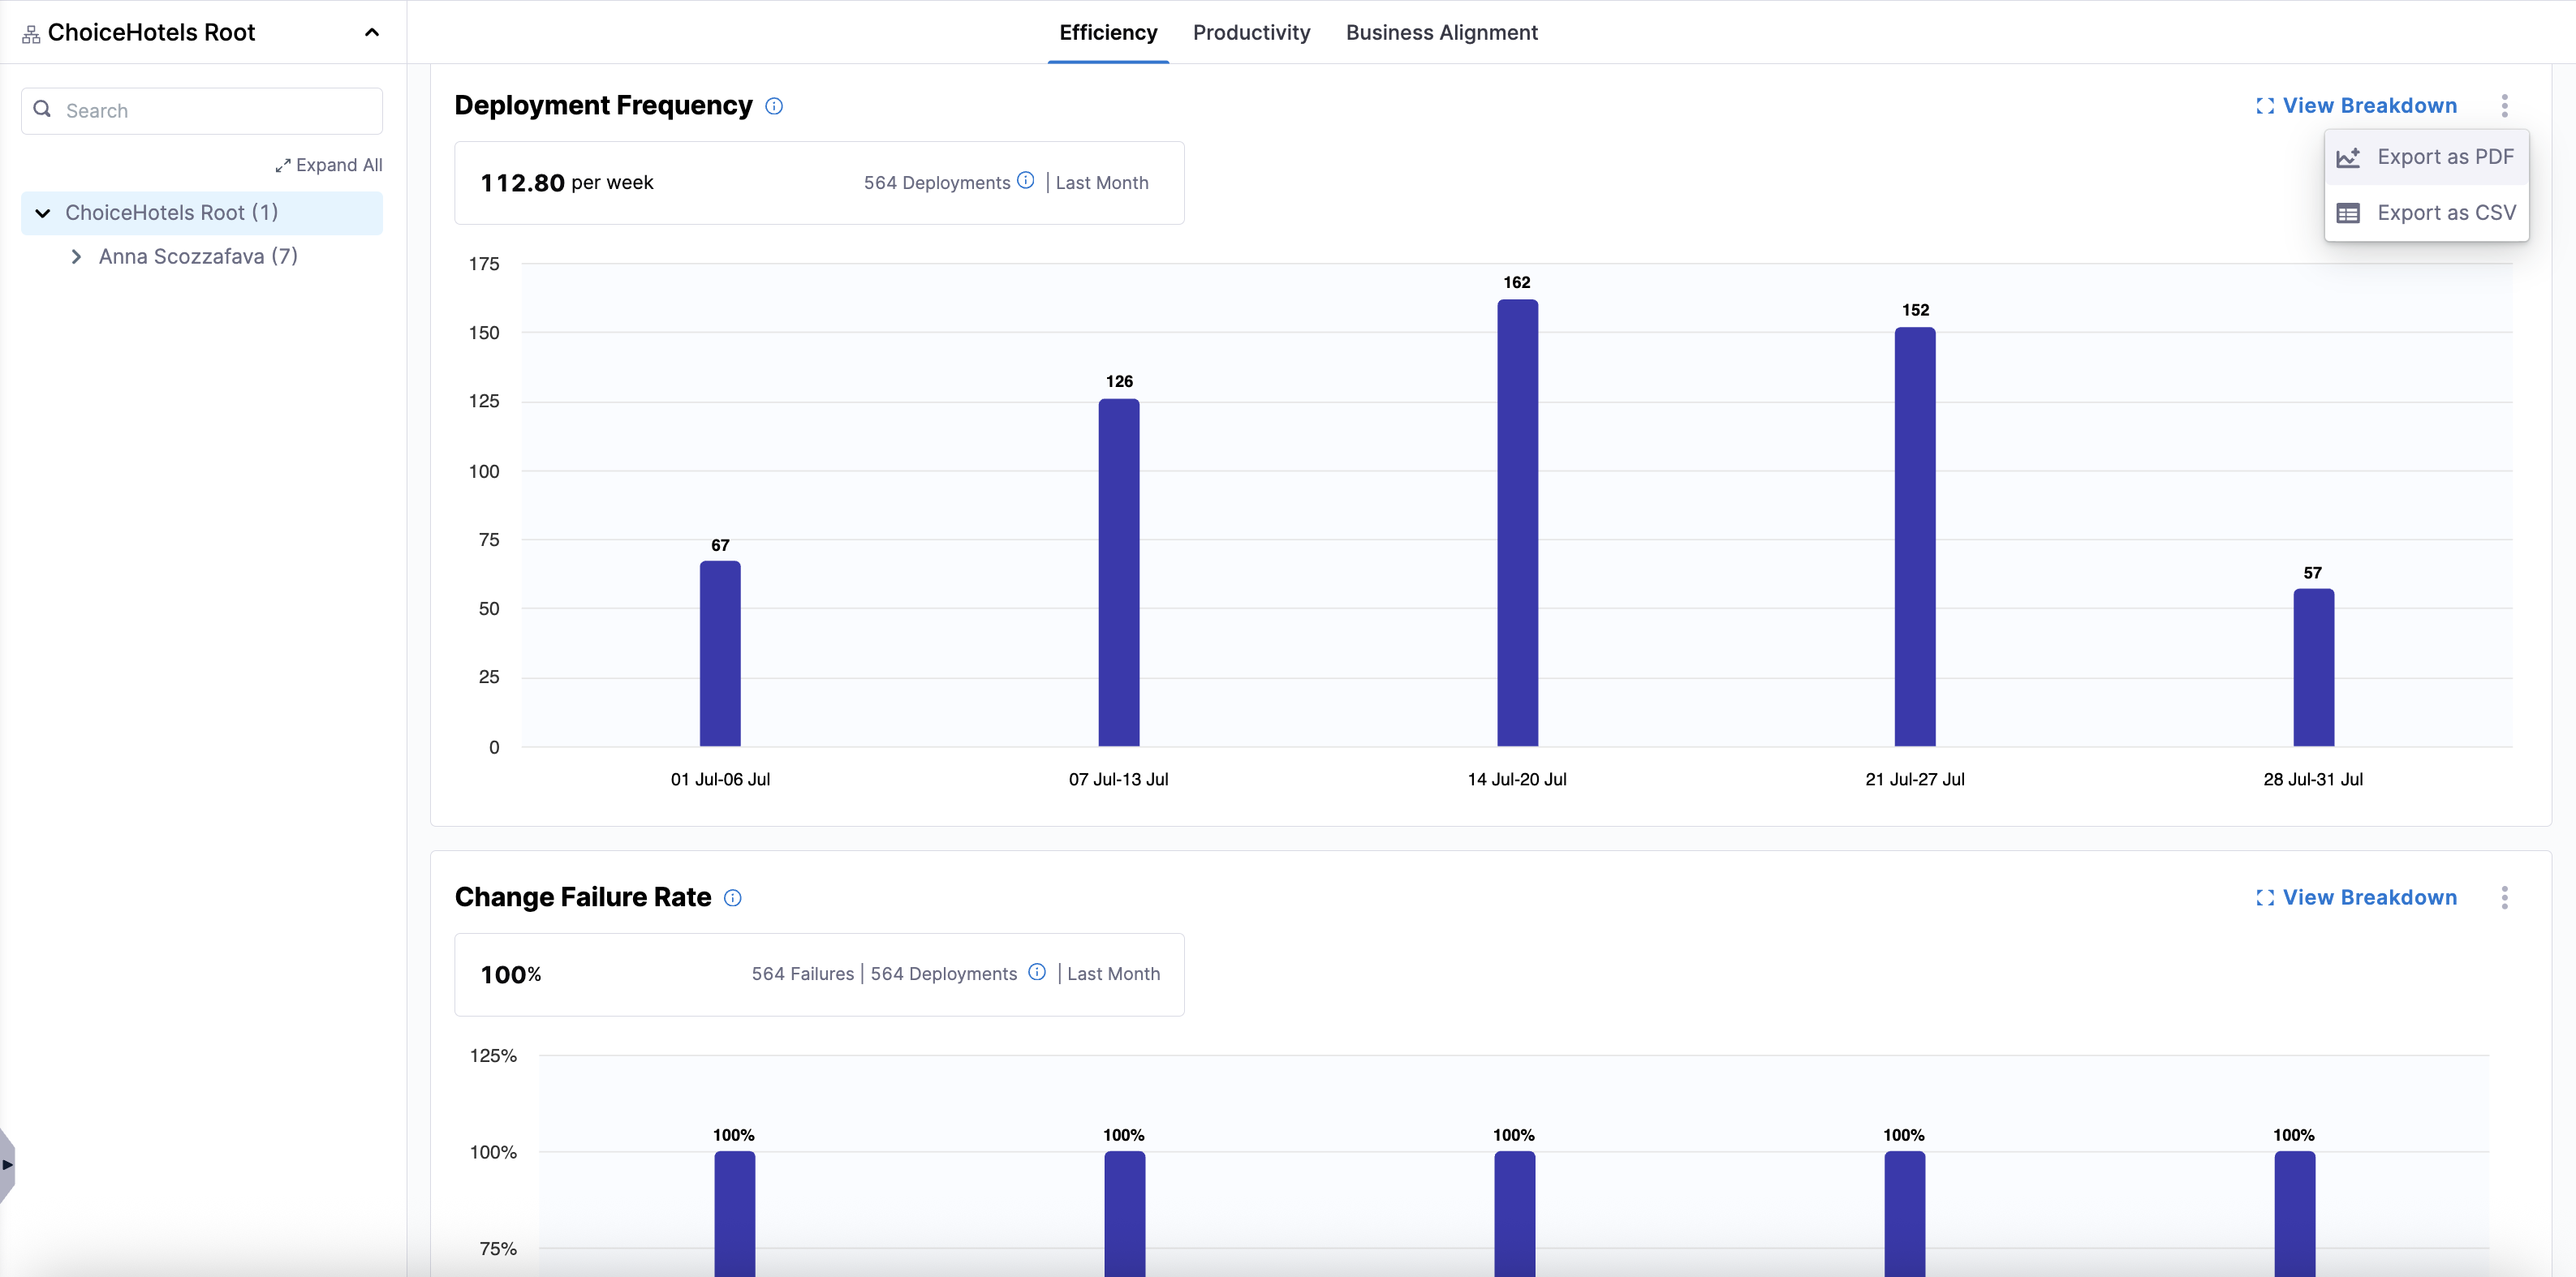Switch to the Productivity tab

(1251, 32)
